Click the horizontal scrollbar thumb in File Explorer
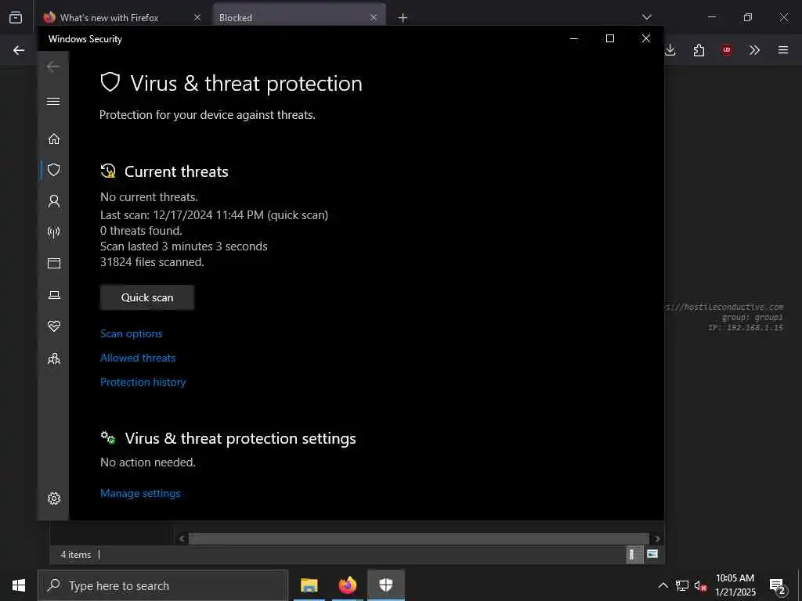 pyautogui.click(x=418, y=538)
